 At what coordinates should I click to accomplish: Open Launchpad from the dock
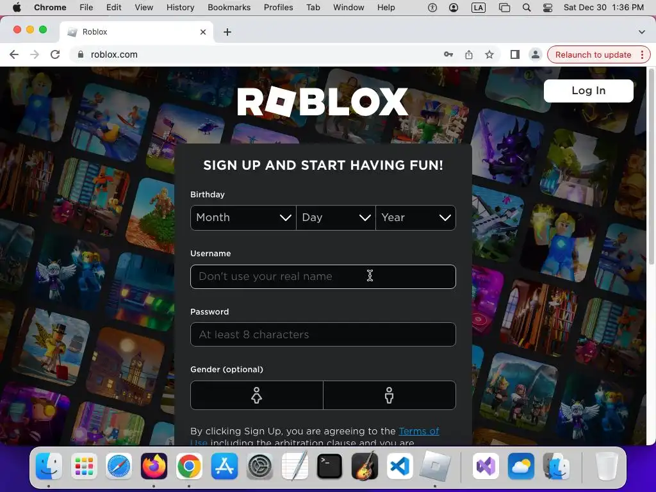coord(84,466)
